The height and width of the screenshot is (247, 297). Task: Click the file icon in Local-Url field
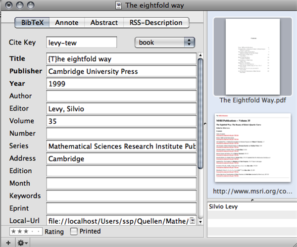pyautogui.click(x=193, y=220)
